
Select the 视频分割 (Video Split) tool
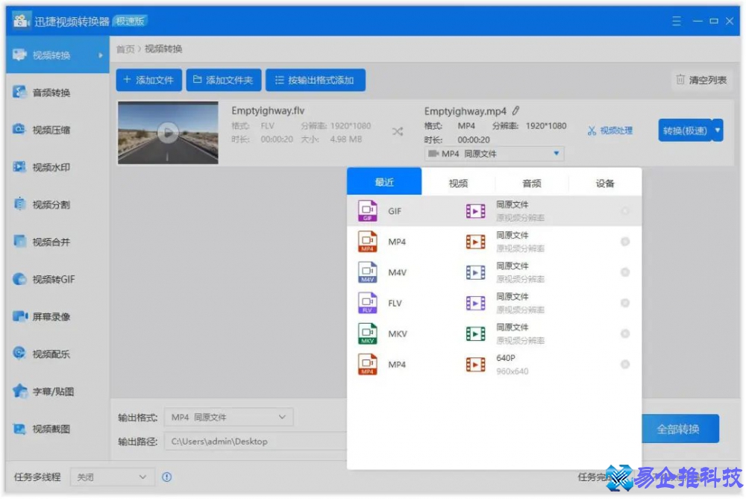52,203
